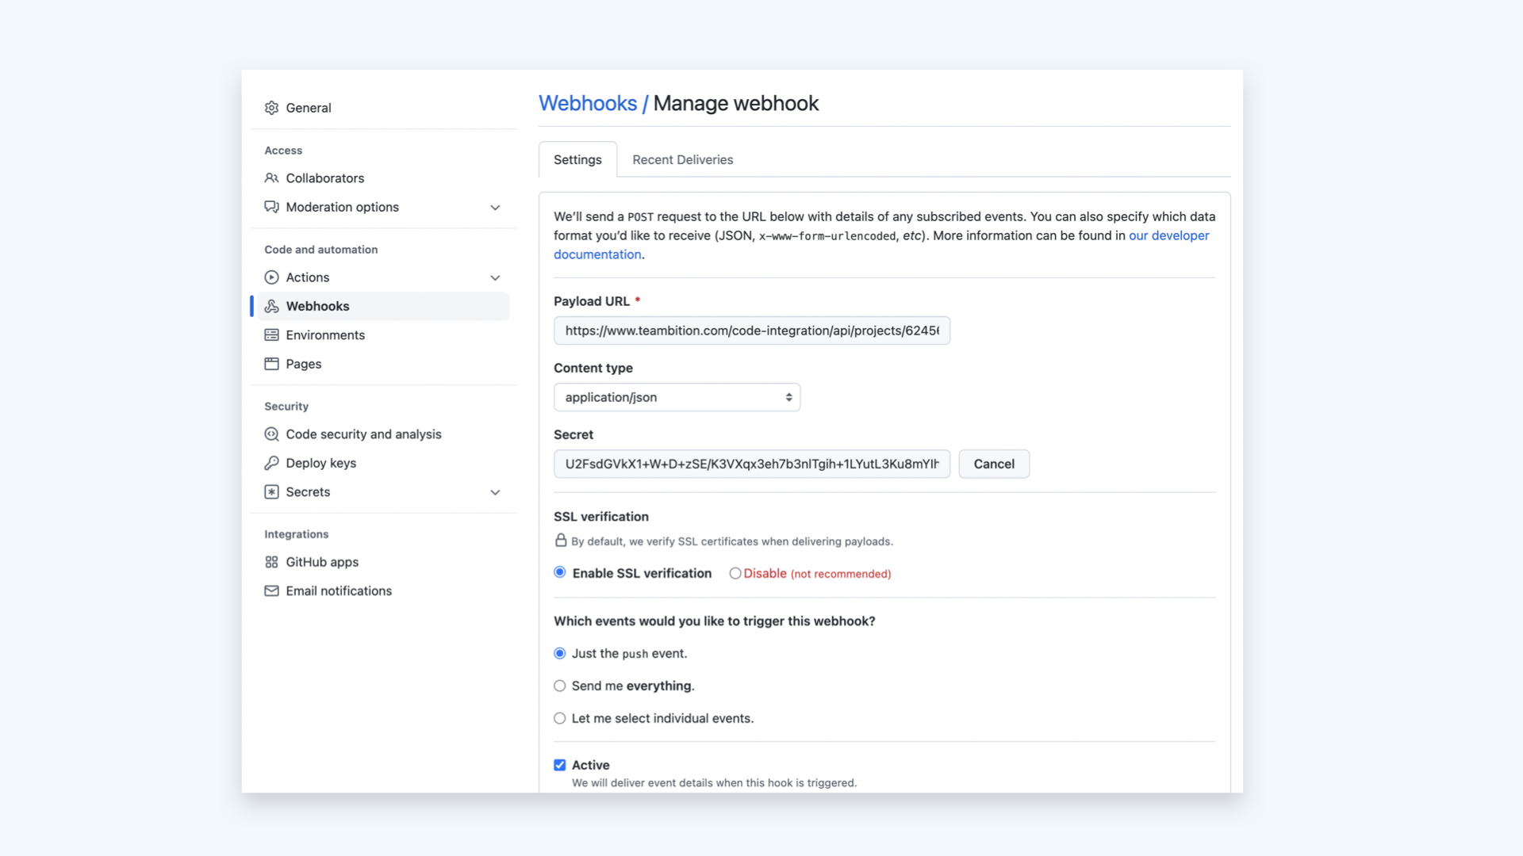The image size is (1523, 856).
Task: Select Let me select individual events
Action: tap(560, 719)
